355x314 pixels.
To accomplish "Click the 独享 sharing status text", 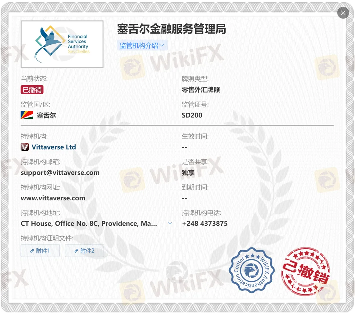I will click(x=188, y=173).
